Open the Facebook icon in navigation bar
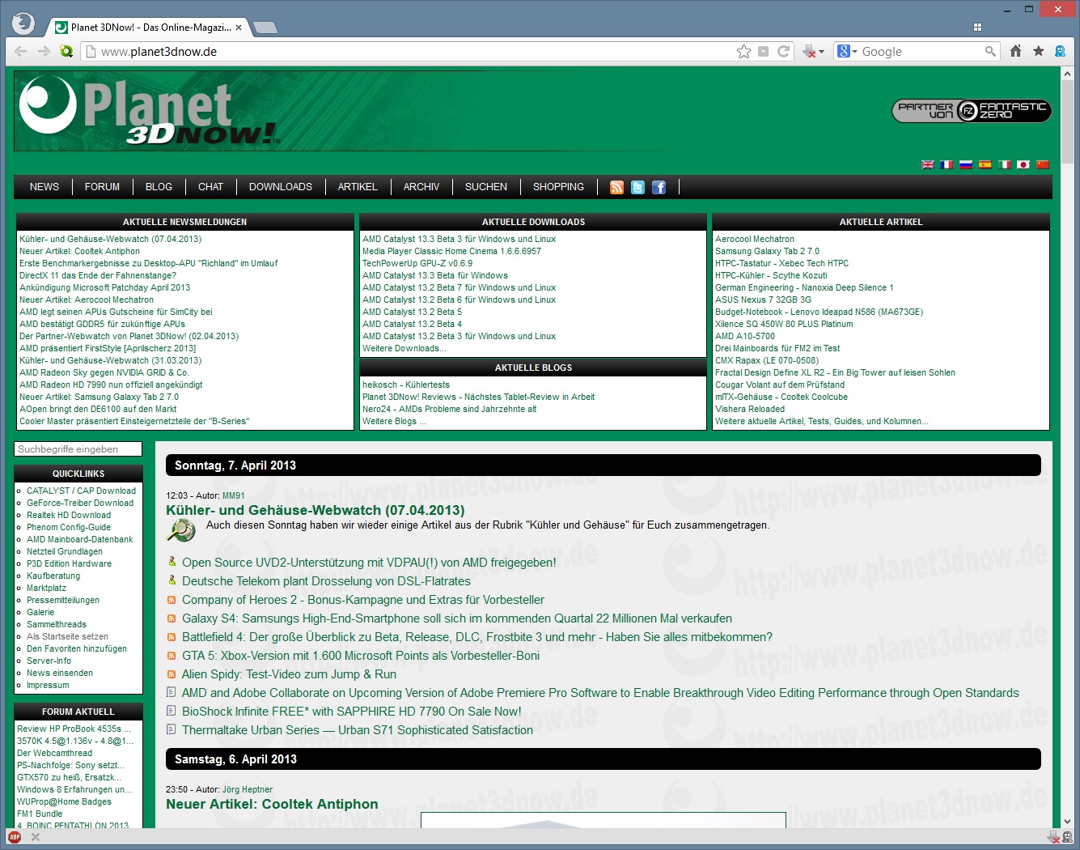 pyautogui.click(x=659, y=187)
